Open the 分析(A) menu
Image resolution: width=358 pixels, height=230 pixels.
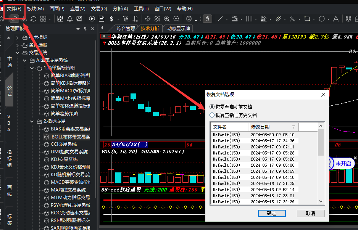click(121, 9)
